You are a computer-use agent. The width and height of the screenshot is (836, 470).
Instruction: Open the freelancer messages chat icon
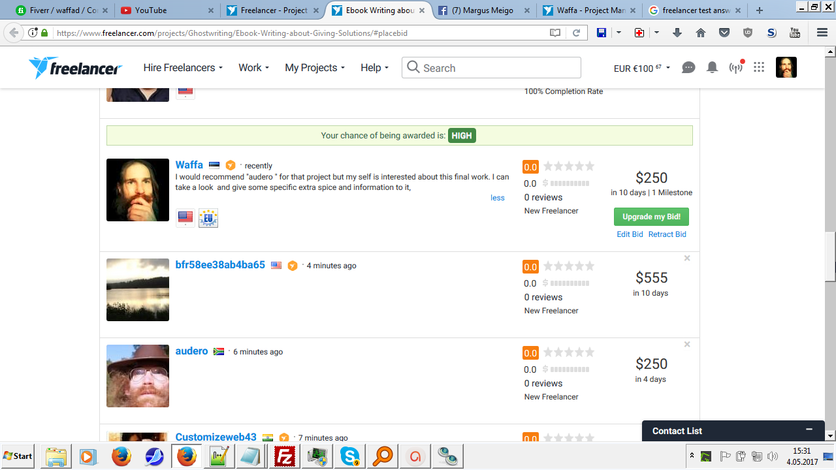(x=688, y=67)
